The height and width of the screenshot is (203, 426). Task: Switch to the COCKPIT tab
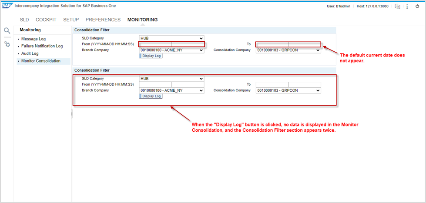(x=46, y=20)
